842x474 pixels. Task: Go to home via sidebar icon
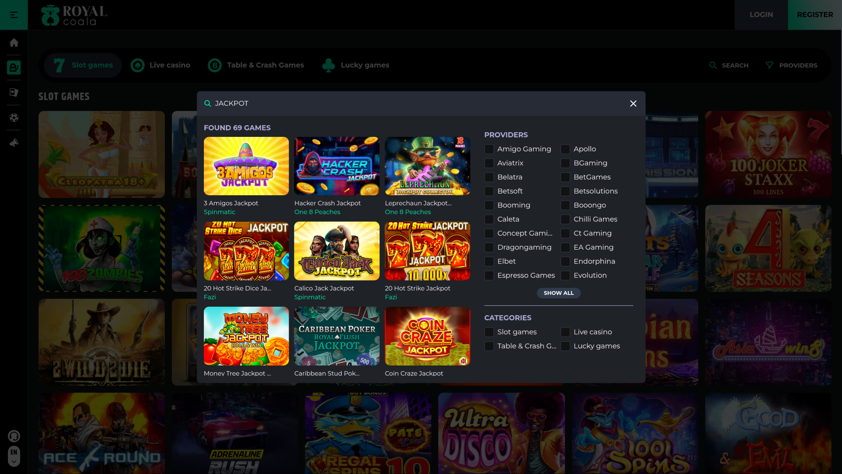click(14, 43)
